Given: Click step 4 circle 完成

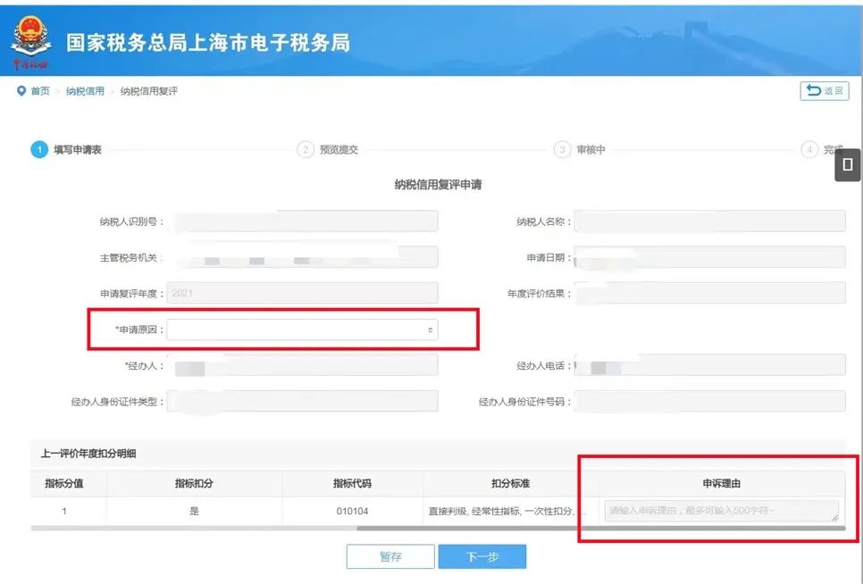Looking at the screenshot, I should tap(809, 150).
